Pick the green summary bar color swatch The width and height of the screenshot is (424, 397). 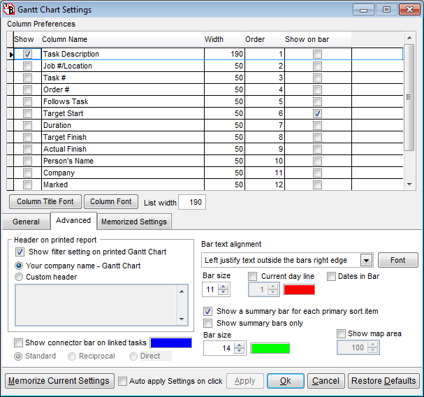(270, 347)
